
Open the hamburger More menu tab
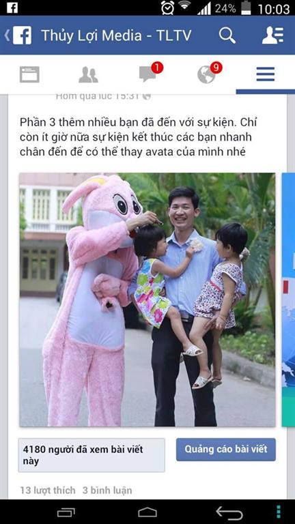point(266,74)
